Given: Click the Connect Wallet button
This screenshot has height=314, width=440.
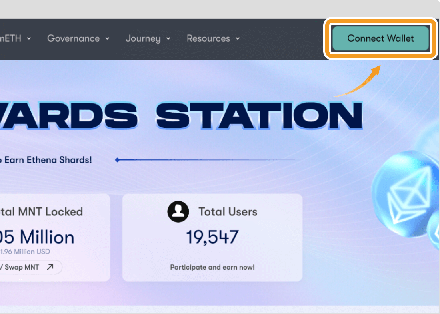Looking at the screenshot, I should [380, 38].
